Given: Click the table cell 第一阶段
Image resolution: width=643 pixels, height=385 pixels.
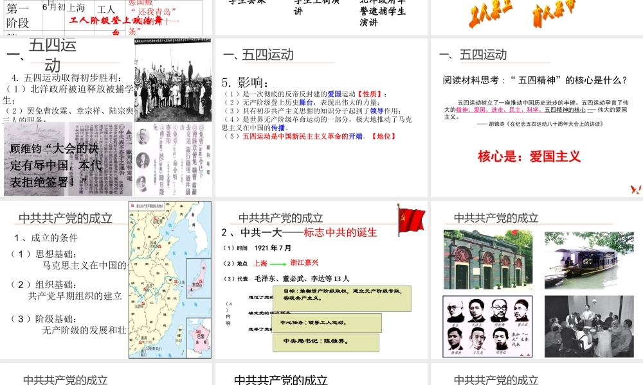Looking at the screenshot, I should click(x=18, y=15).
